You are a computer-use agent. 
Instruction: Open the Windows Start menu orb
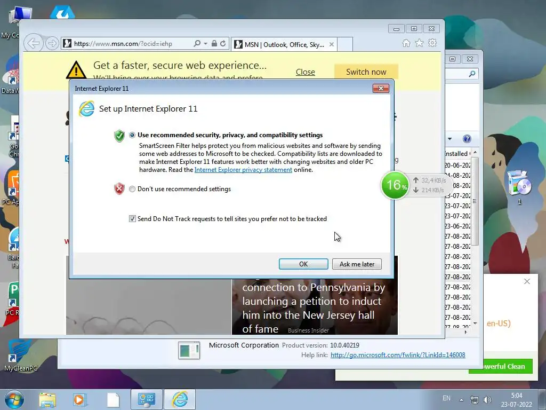coord(14,399)
